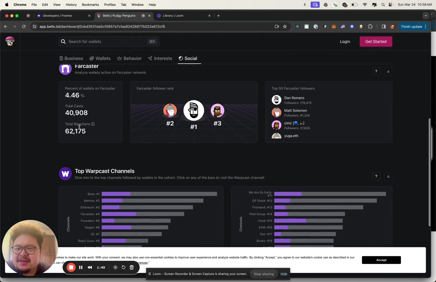The width and height of the screenshot is (436, 282).
Task: Download Top Warpcast Channels data icon
Action: [388, 176]
